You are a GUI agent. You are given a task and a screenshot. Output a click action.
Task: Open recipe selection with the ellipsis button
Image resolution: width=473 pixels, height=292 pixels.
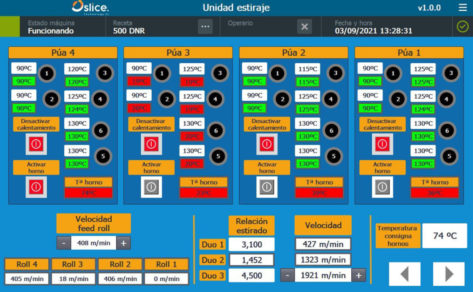205,27
